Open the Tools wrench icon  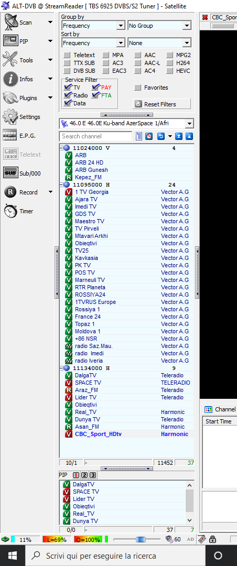[x=10, y=60]
